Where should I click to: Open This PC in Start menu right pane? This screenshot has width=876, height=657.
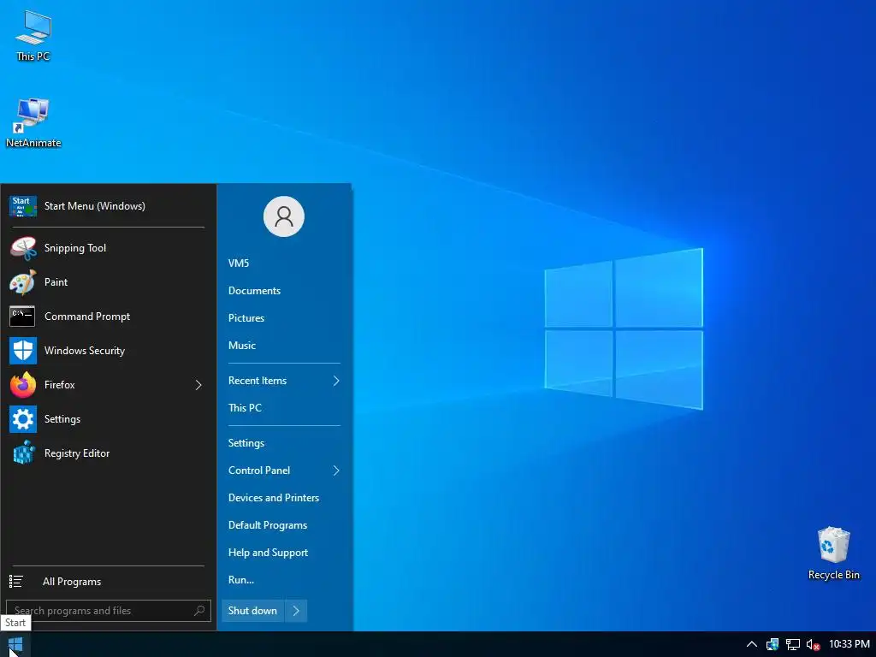(x=245, y=408)
